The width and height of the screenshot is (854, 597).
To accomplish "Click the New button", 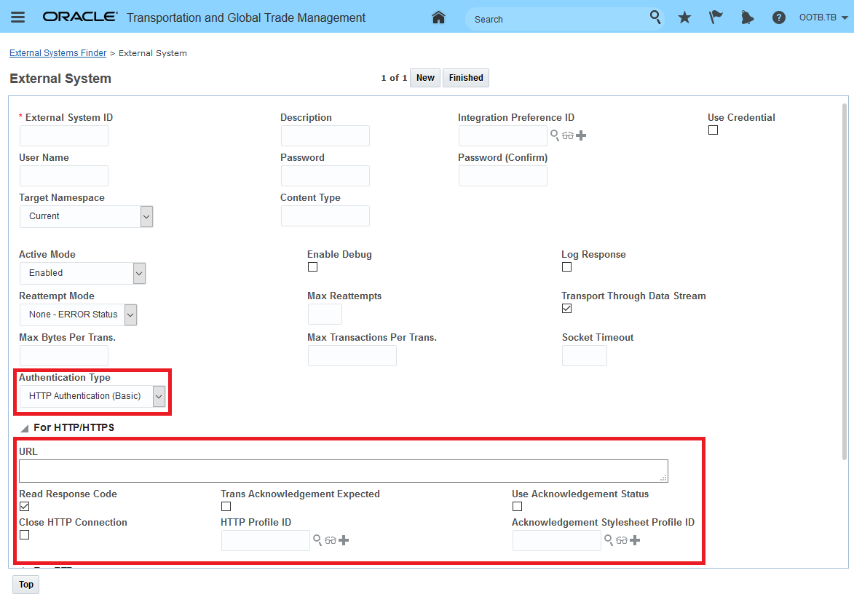I will tap(425, 78).
